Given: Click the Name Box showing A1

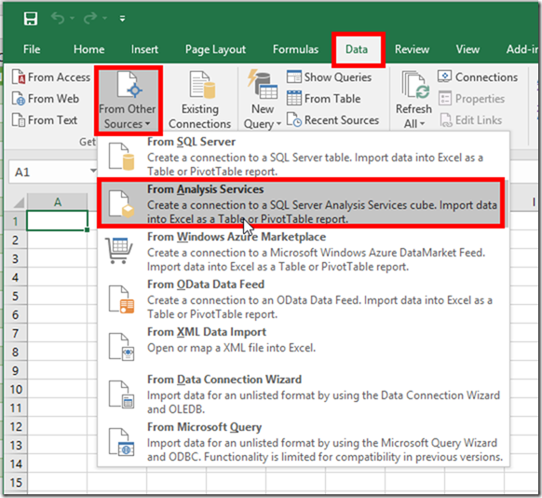Looking at the screenshot, I should [x=48, y=172].
